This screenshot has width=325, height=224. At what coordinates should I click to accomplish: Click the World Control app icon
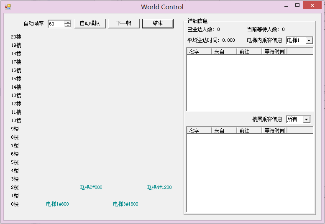pos(8,7)
